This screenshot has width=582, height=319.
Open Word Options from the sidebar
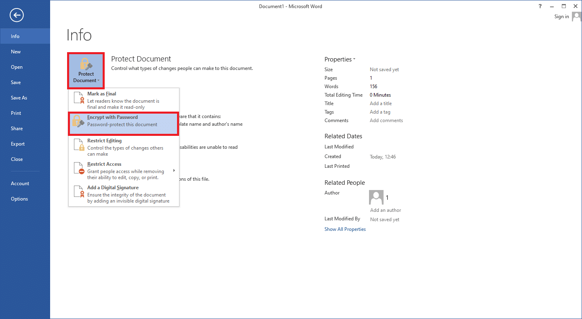[19, 199]
